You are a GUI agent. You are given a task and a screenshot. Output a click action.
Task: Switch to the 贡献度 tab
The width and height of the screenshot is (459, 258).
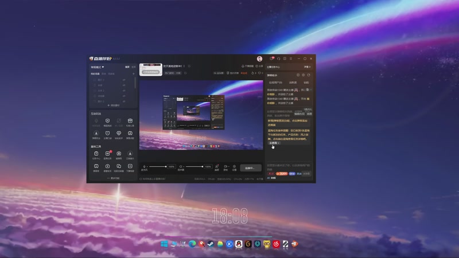tap(293, 83)
